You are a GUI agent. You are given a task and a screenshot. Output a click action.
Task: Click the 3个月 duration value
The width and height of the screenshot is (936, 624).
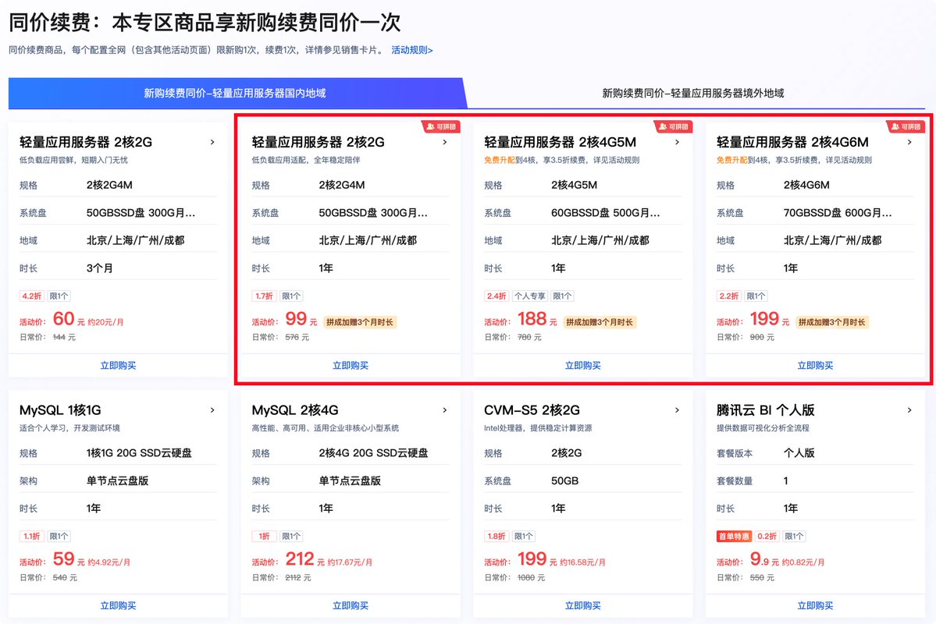point(100,268)
